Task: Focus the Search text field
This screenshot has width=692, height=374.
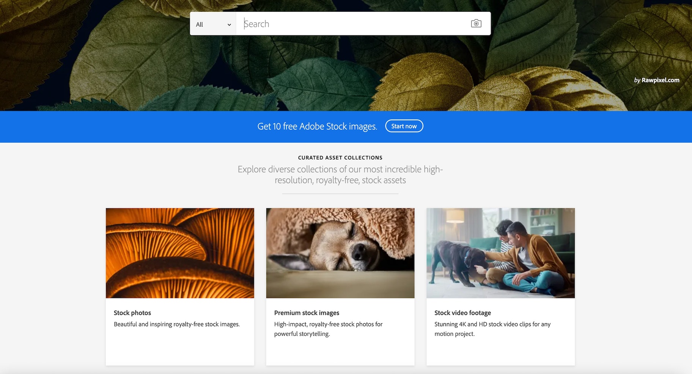Action: [353, 24]
